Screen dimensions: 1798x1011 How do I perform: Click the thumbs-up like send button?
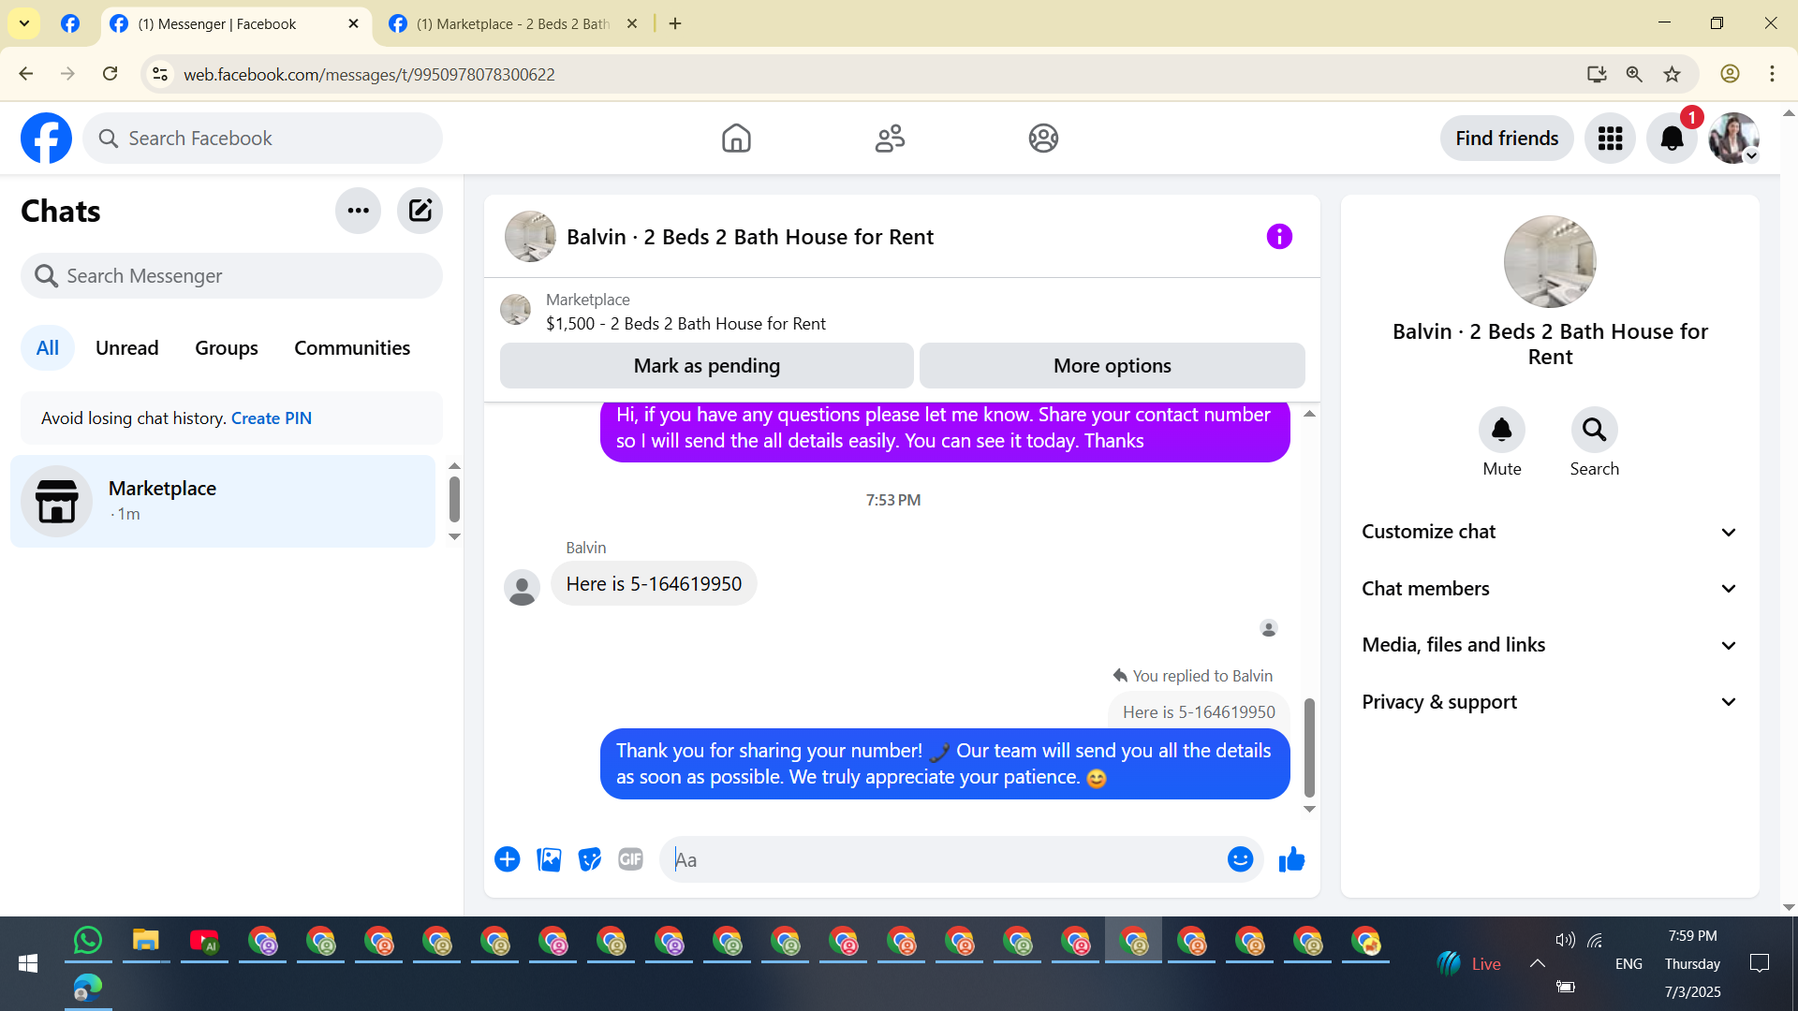click(x=1291, y=859)
